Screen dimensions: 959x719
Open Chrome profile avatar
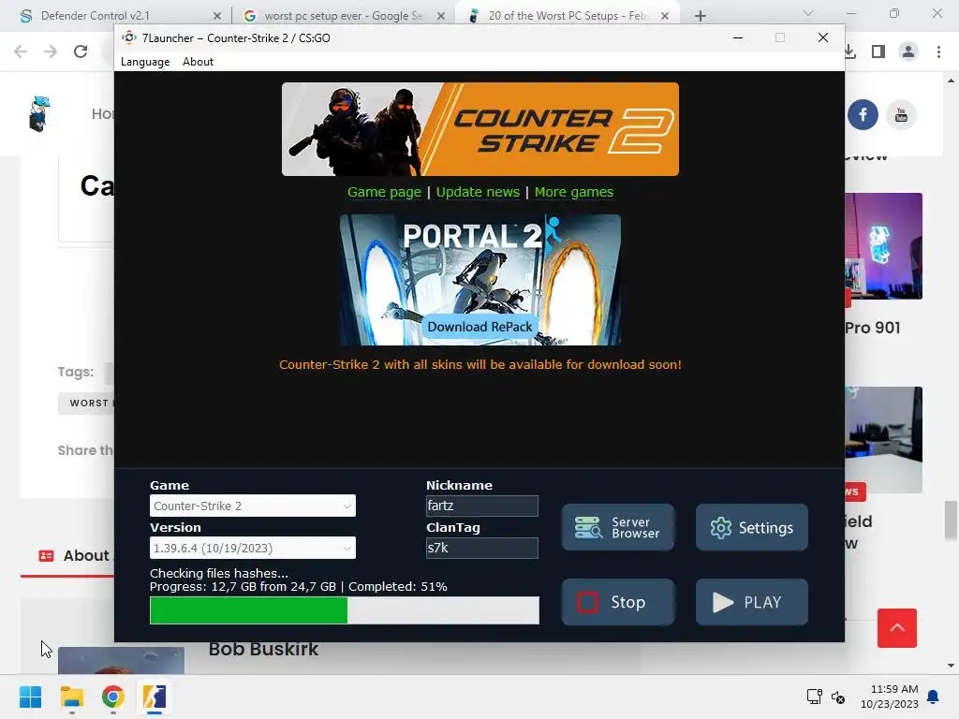(908, 51)
